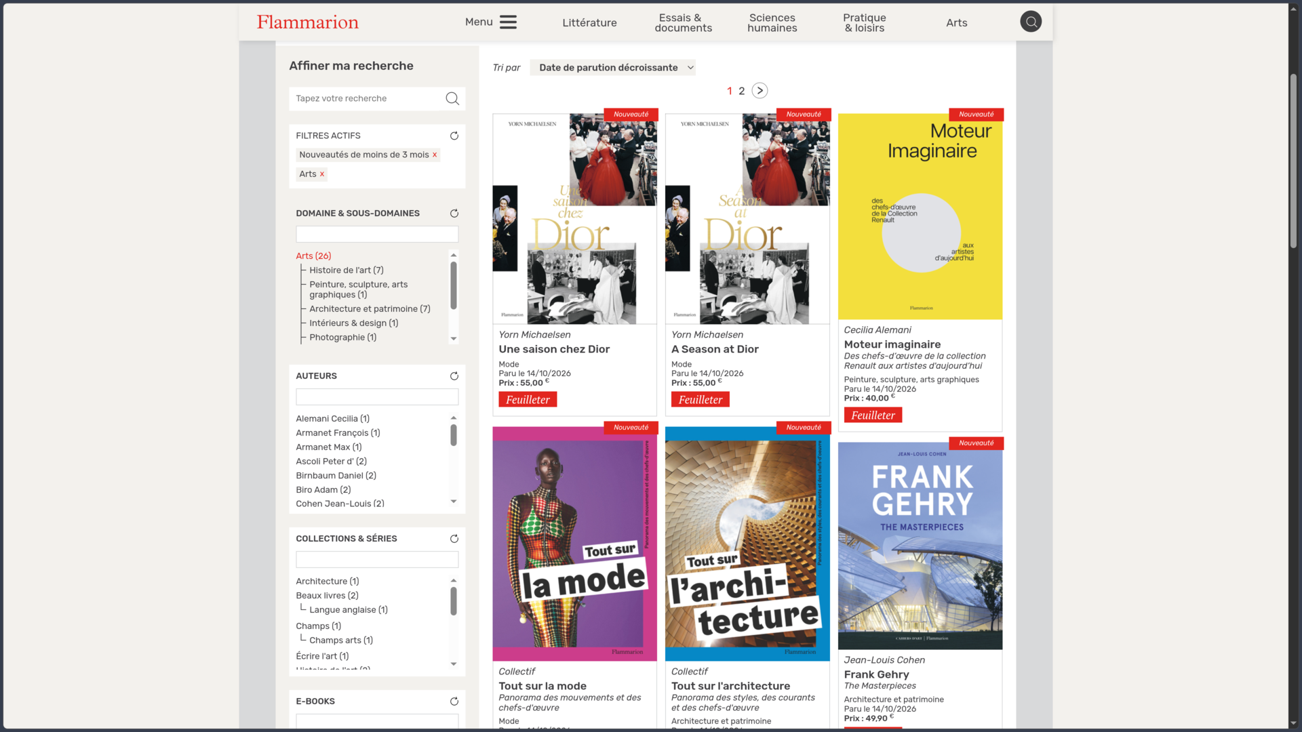Viewport: 1302px width, 732px height.
Task: Filter by collection Beaux livres (2)
Action: point(327,596)
